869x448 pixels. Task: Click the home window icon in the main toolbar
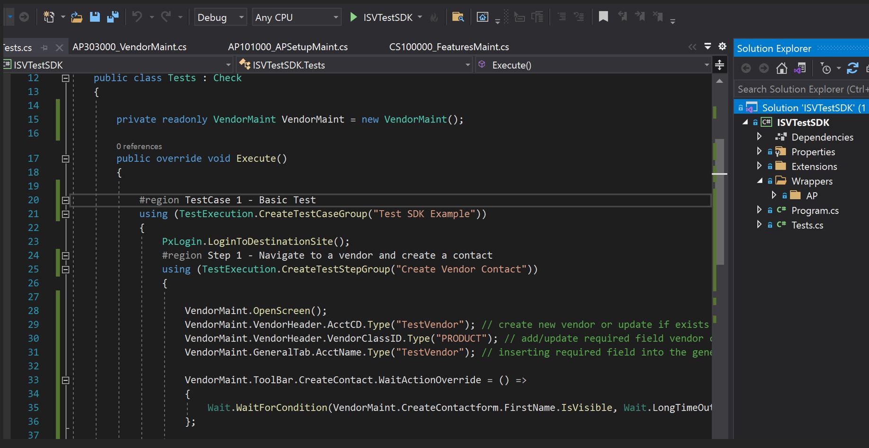click(x=482, y=18)
